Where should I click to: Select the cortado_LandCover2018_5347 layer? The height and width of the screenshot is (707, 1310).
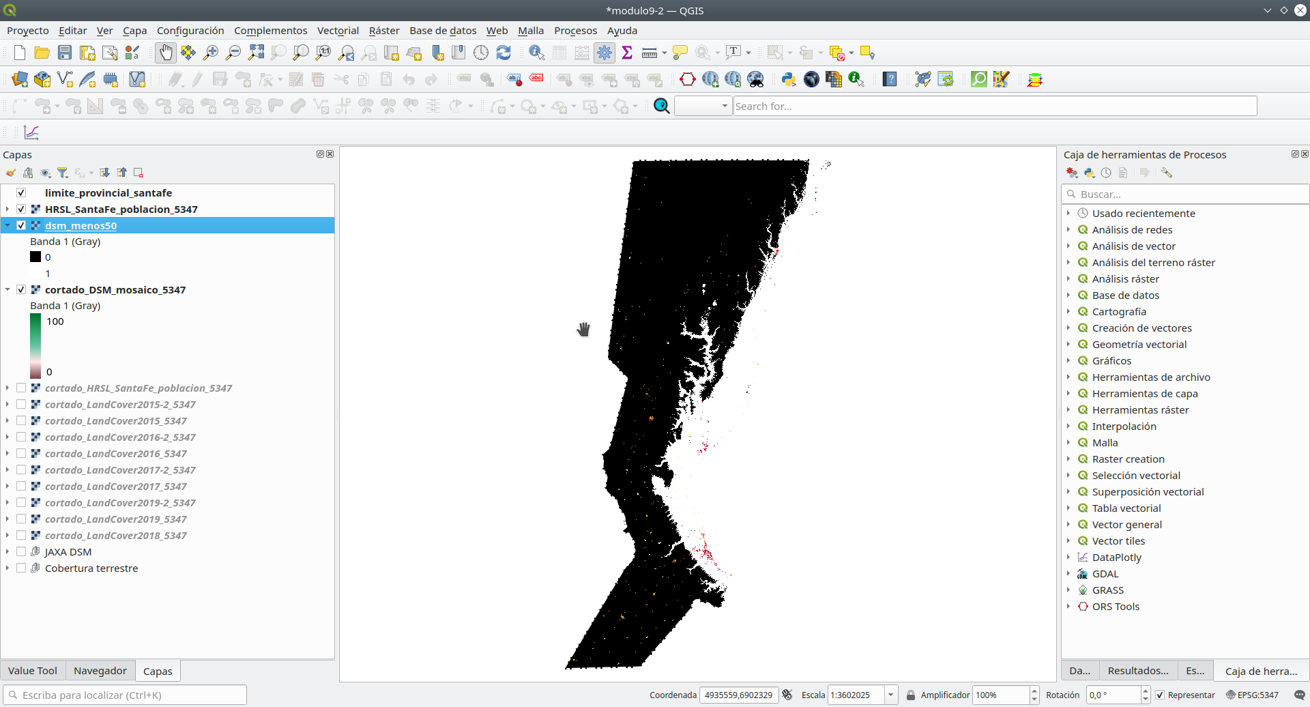[116, 535]
